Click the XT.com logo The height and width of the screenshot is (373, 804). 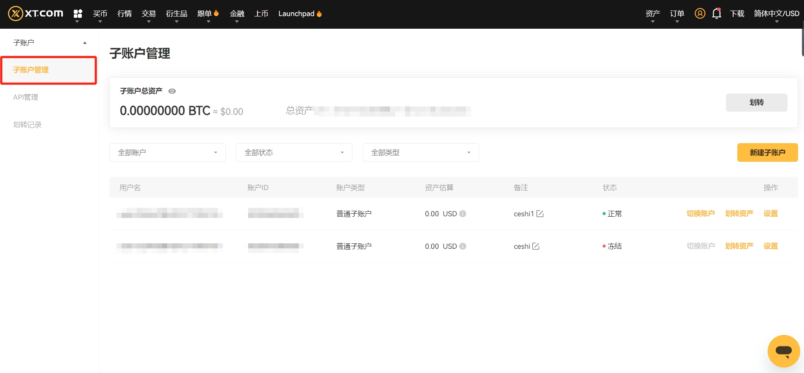click(x=36, y=14)
